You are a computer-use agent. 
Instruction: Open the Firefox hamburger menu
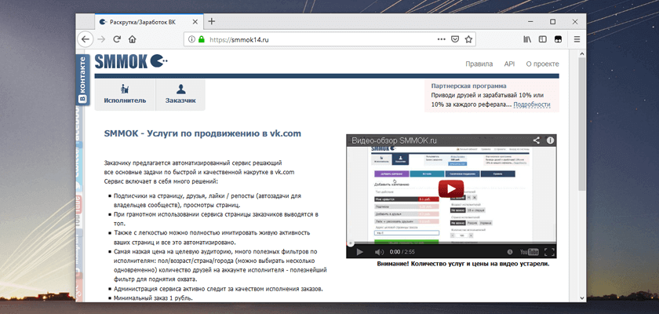[577, 39]
